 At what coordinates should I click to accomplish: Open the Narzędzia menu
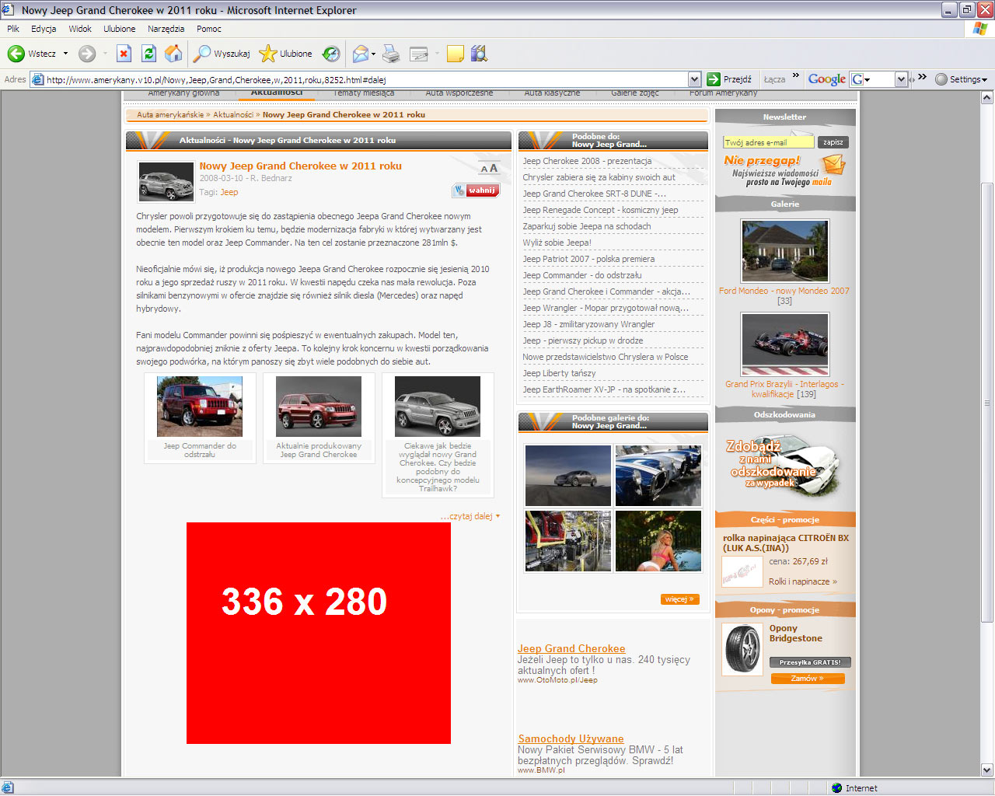coord(166,29)
